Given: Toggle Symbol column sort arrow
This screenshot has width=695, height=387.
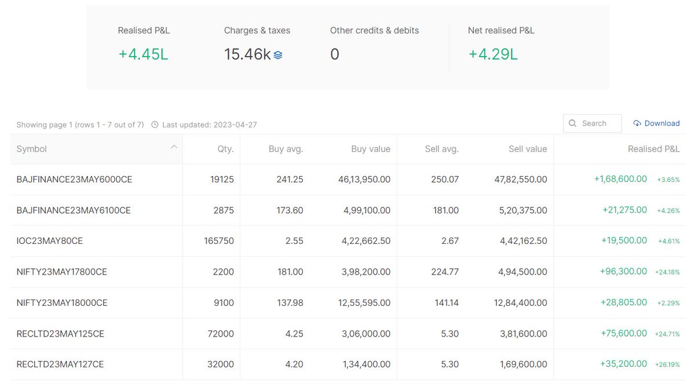Looking at the screenshot, I should pos(174,147).
